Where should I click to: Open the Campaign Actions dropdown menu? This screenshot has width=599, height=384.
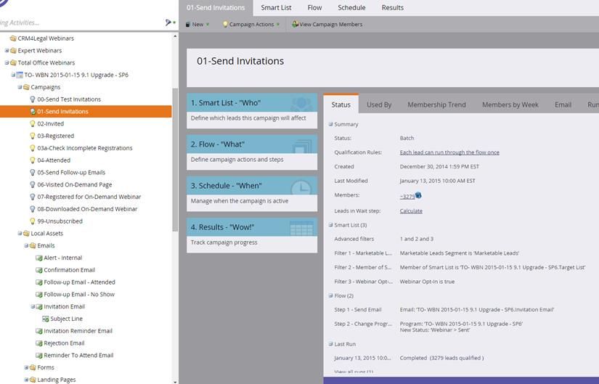coord(251,24)
